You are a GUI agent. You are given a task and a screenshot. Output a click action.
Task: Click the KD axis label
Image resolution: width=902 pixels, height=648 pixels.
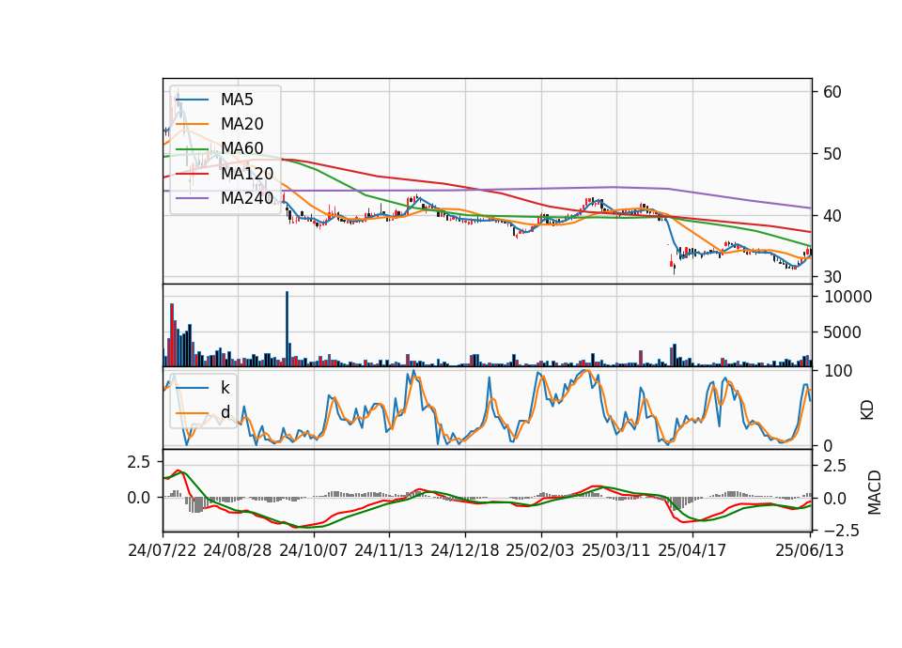tap(867, 410)
